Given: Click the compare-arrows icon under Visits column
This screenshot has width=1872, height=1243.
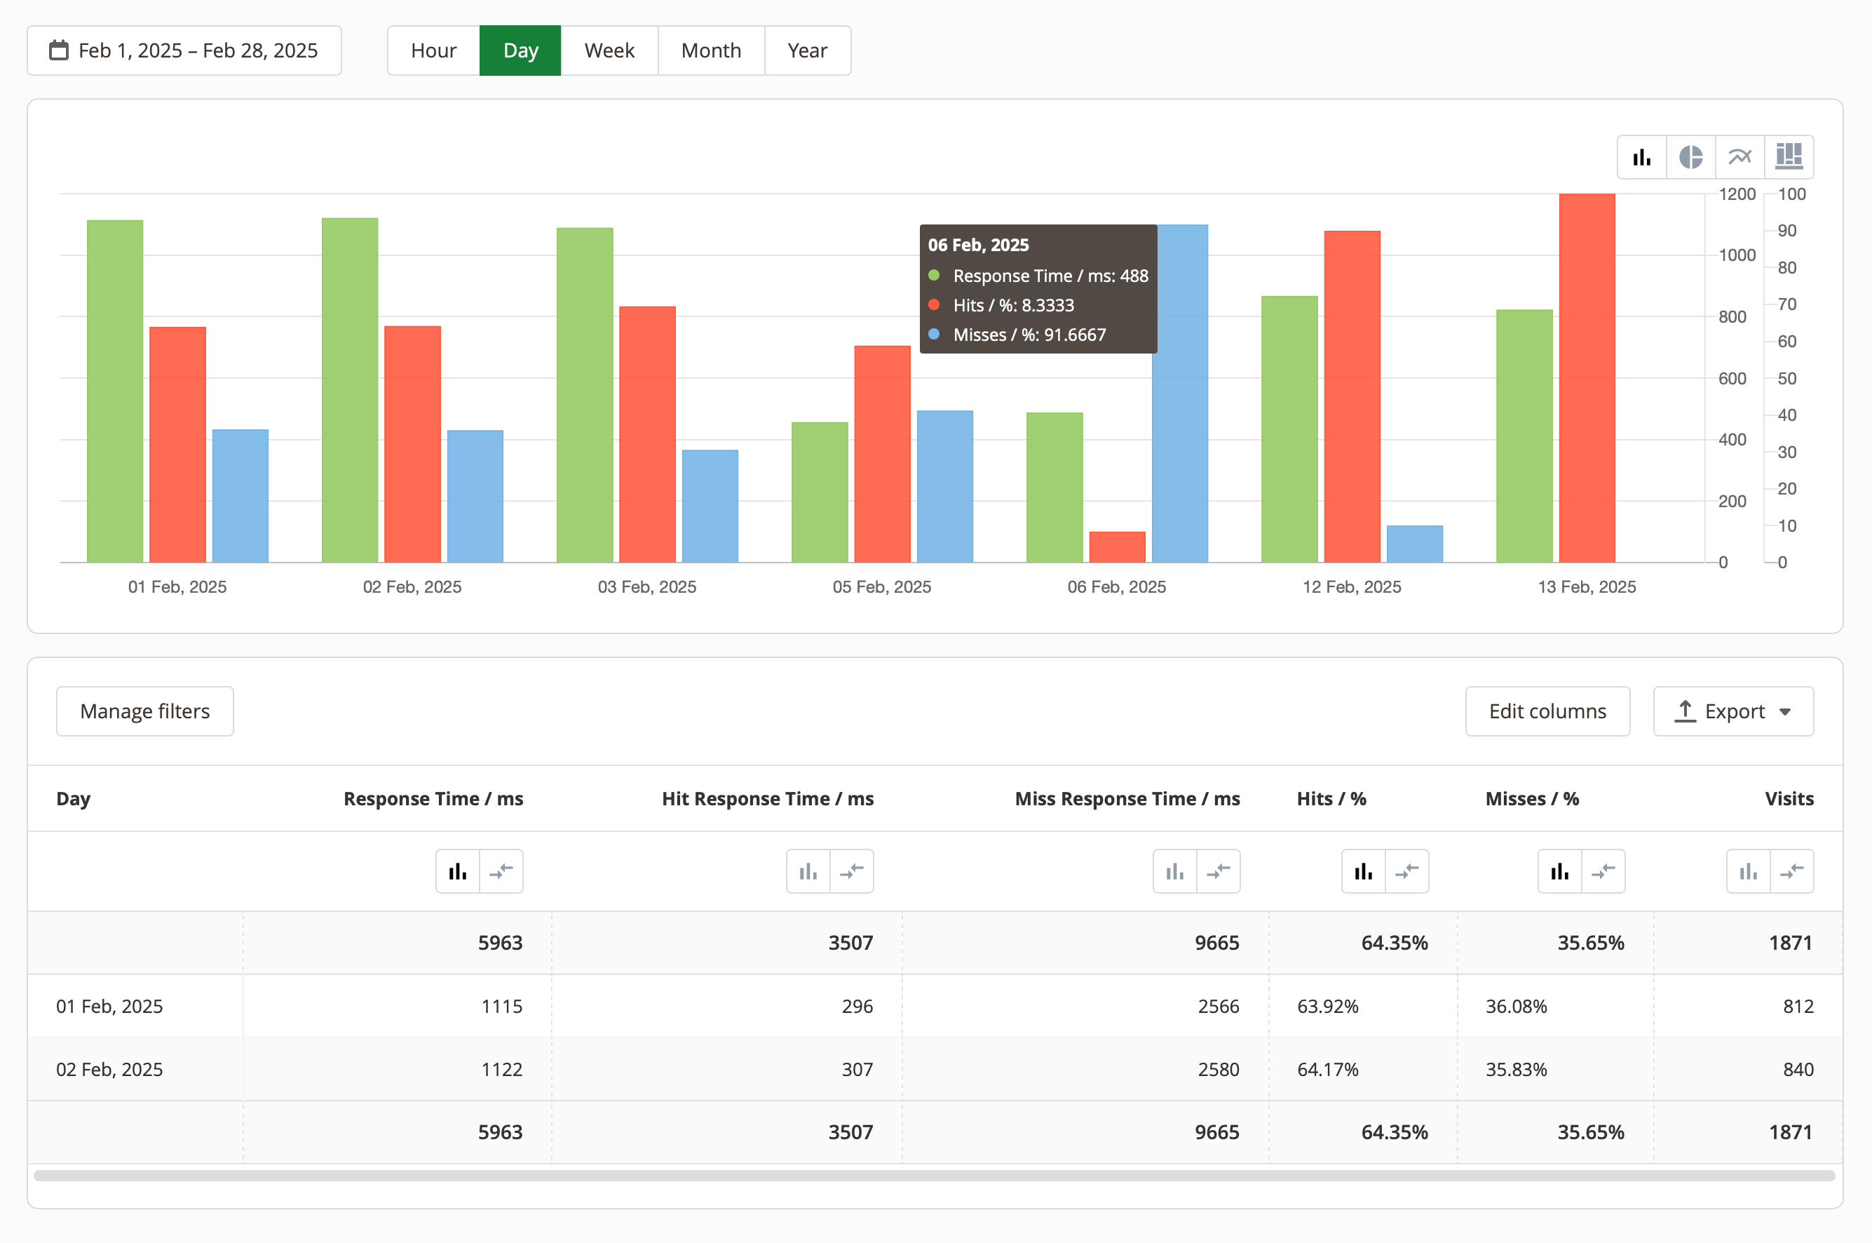Looking at the screenshot, I should click(1793, 871).
